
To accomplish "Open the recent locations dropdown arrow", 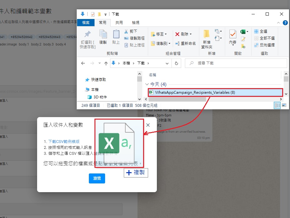I will [99, 63].
